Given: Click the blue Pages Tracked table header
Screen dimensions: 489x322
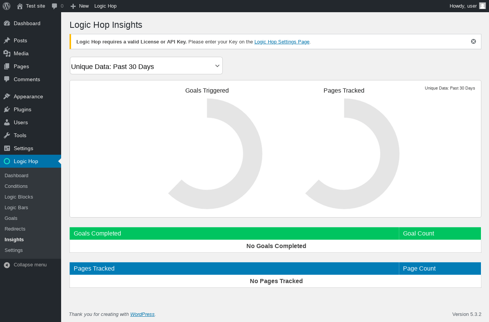Looking at the screenshot, I should pos(234,269).
